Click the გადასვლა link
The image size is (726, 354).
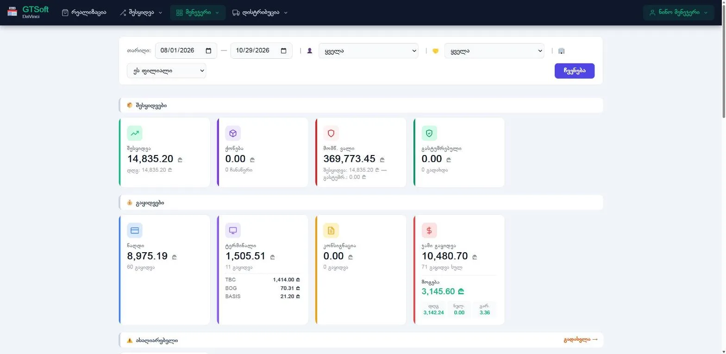pyautogui.click(x=581, y=340)
